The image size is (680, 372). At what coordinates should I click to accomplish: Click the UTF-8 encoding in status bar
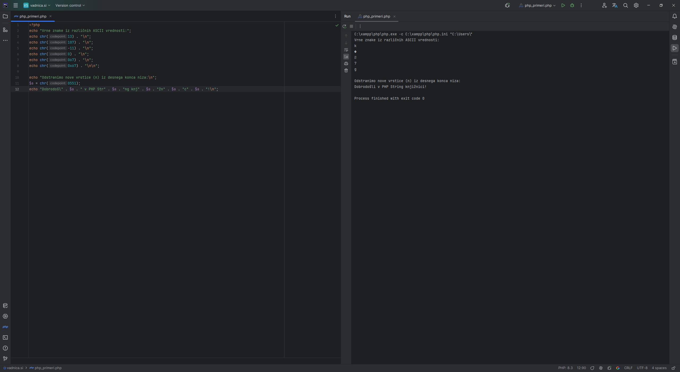click(x=642, y=368)
